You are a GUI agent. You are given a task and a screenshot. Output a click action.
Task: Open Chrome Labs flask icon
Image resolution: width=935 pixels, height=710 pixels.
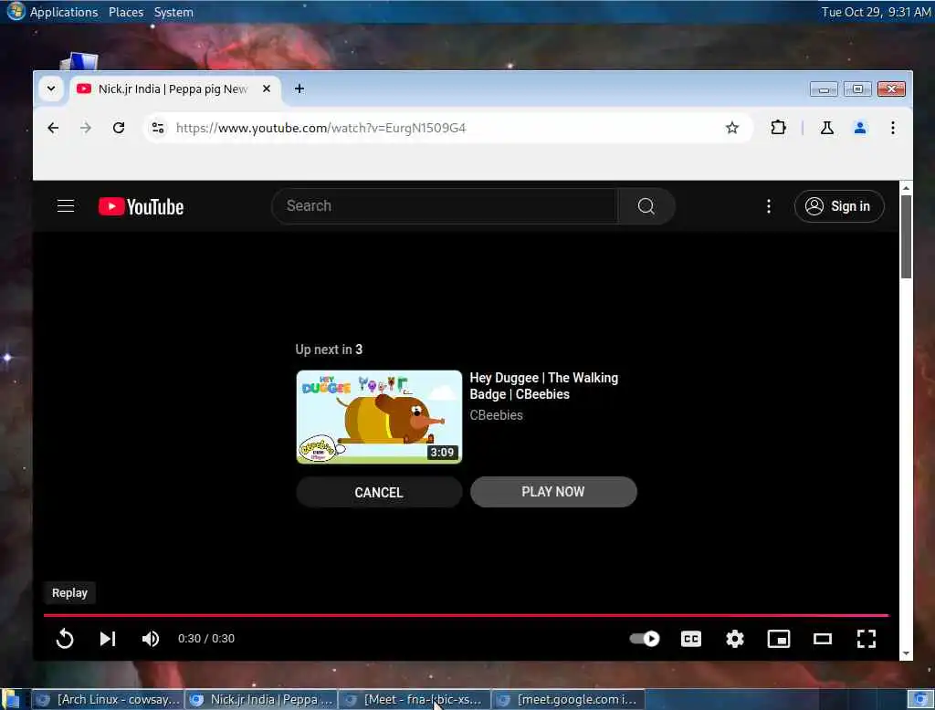(x=827, y=128)
